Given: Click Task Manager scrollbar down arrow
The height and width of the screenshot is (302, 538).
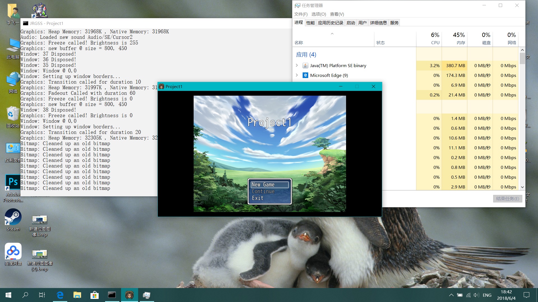Looking at the screenshot, I should (x=522, y=187).
